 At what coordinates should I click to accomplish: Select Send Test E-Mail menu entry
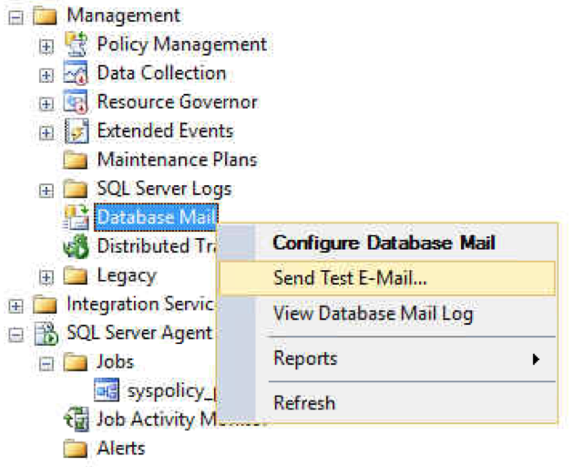(x=387, y=278)
